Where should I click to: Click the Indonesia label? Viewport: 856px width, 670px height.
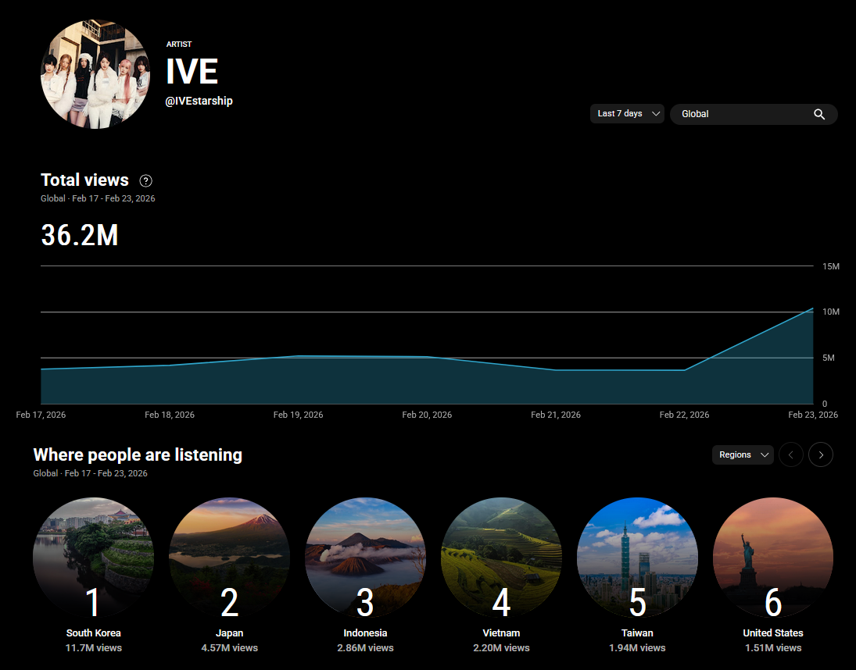tap(365, 633)
